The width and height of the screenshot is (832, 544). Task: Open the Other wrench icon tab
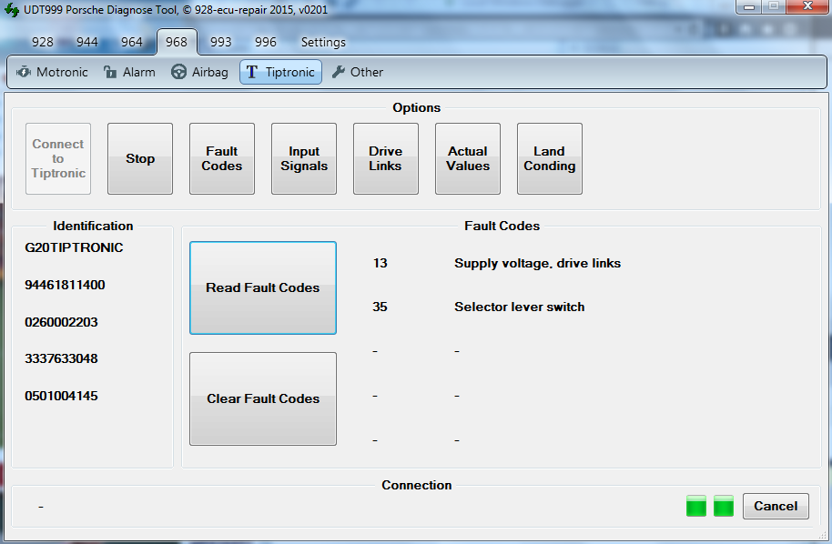(357, 72)
